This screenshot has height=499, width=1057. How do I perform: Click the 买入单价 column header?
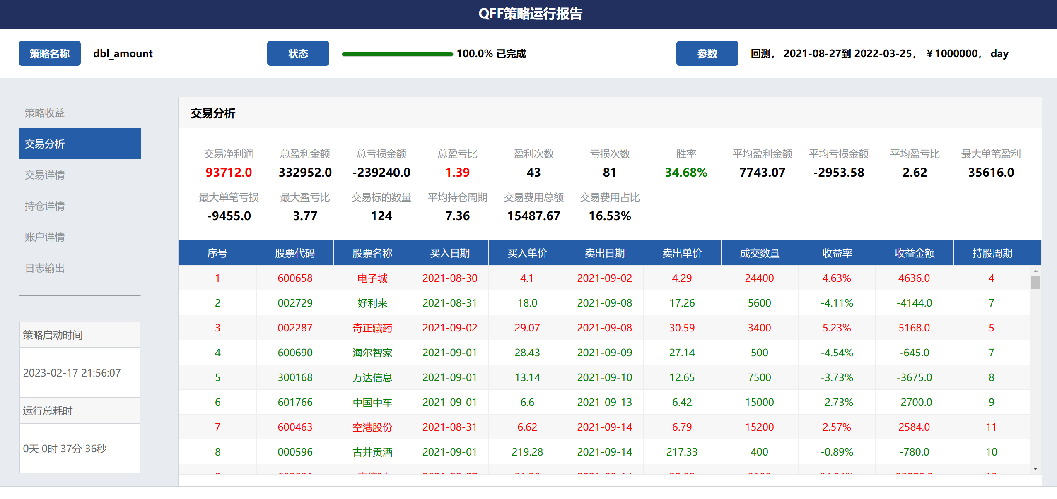[527, 253]
